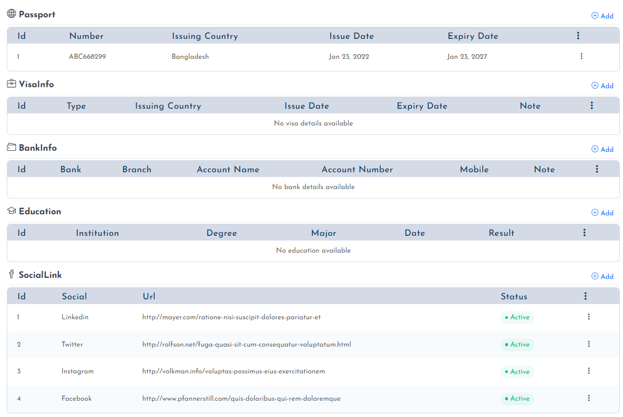Open the kebab menu for passport ABC668299
This screenshot has height=417, width=623.
[x=581, y=56]
